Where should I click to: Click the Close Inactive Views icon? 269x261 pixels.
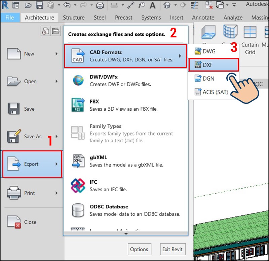[209, 5]
